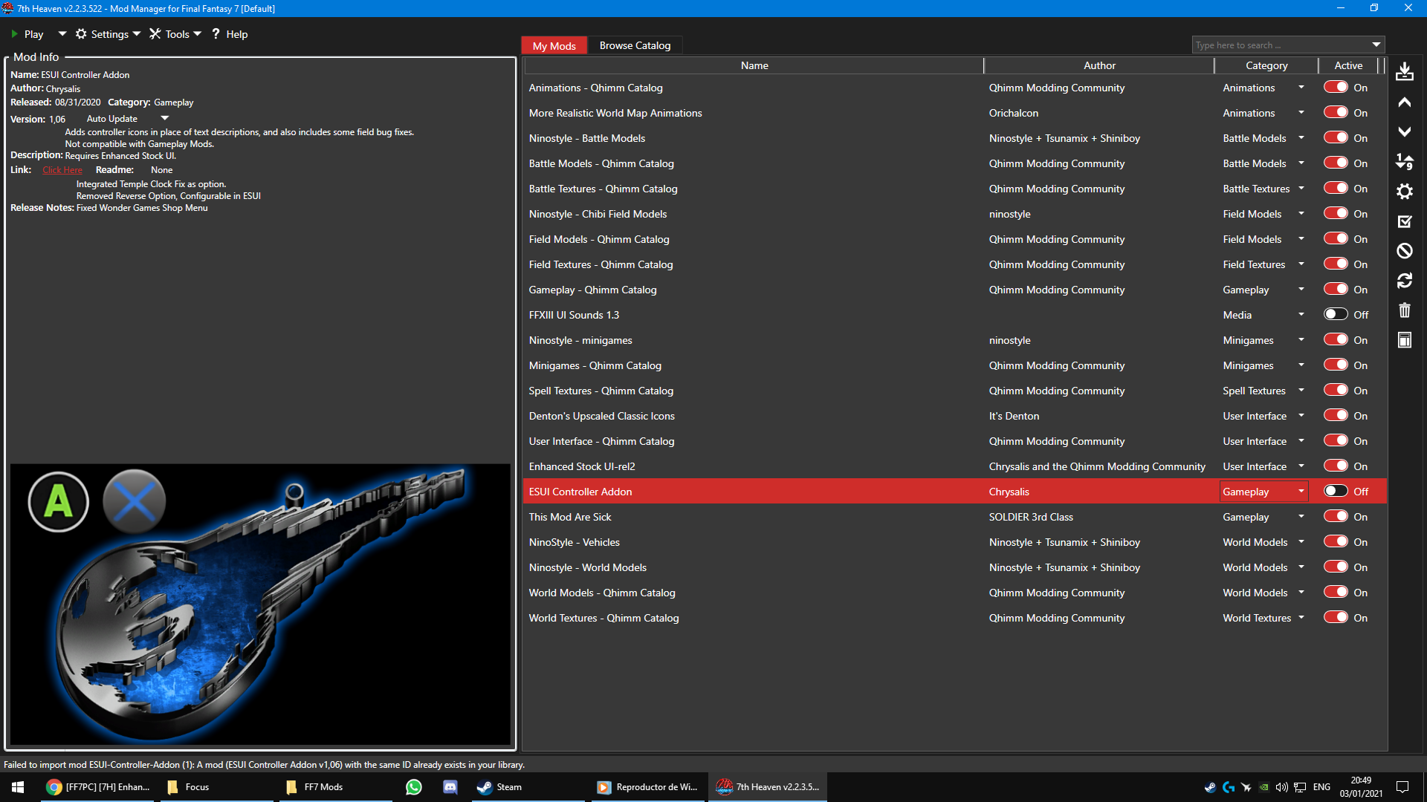The height and width of the screenshot is (802, 1427).
Task: Select the Battle Textures - Qhimm Catalog row
Action: click(x=954, y=189)
